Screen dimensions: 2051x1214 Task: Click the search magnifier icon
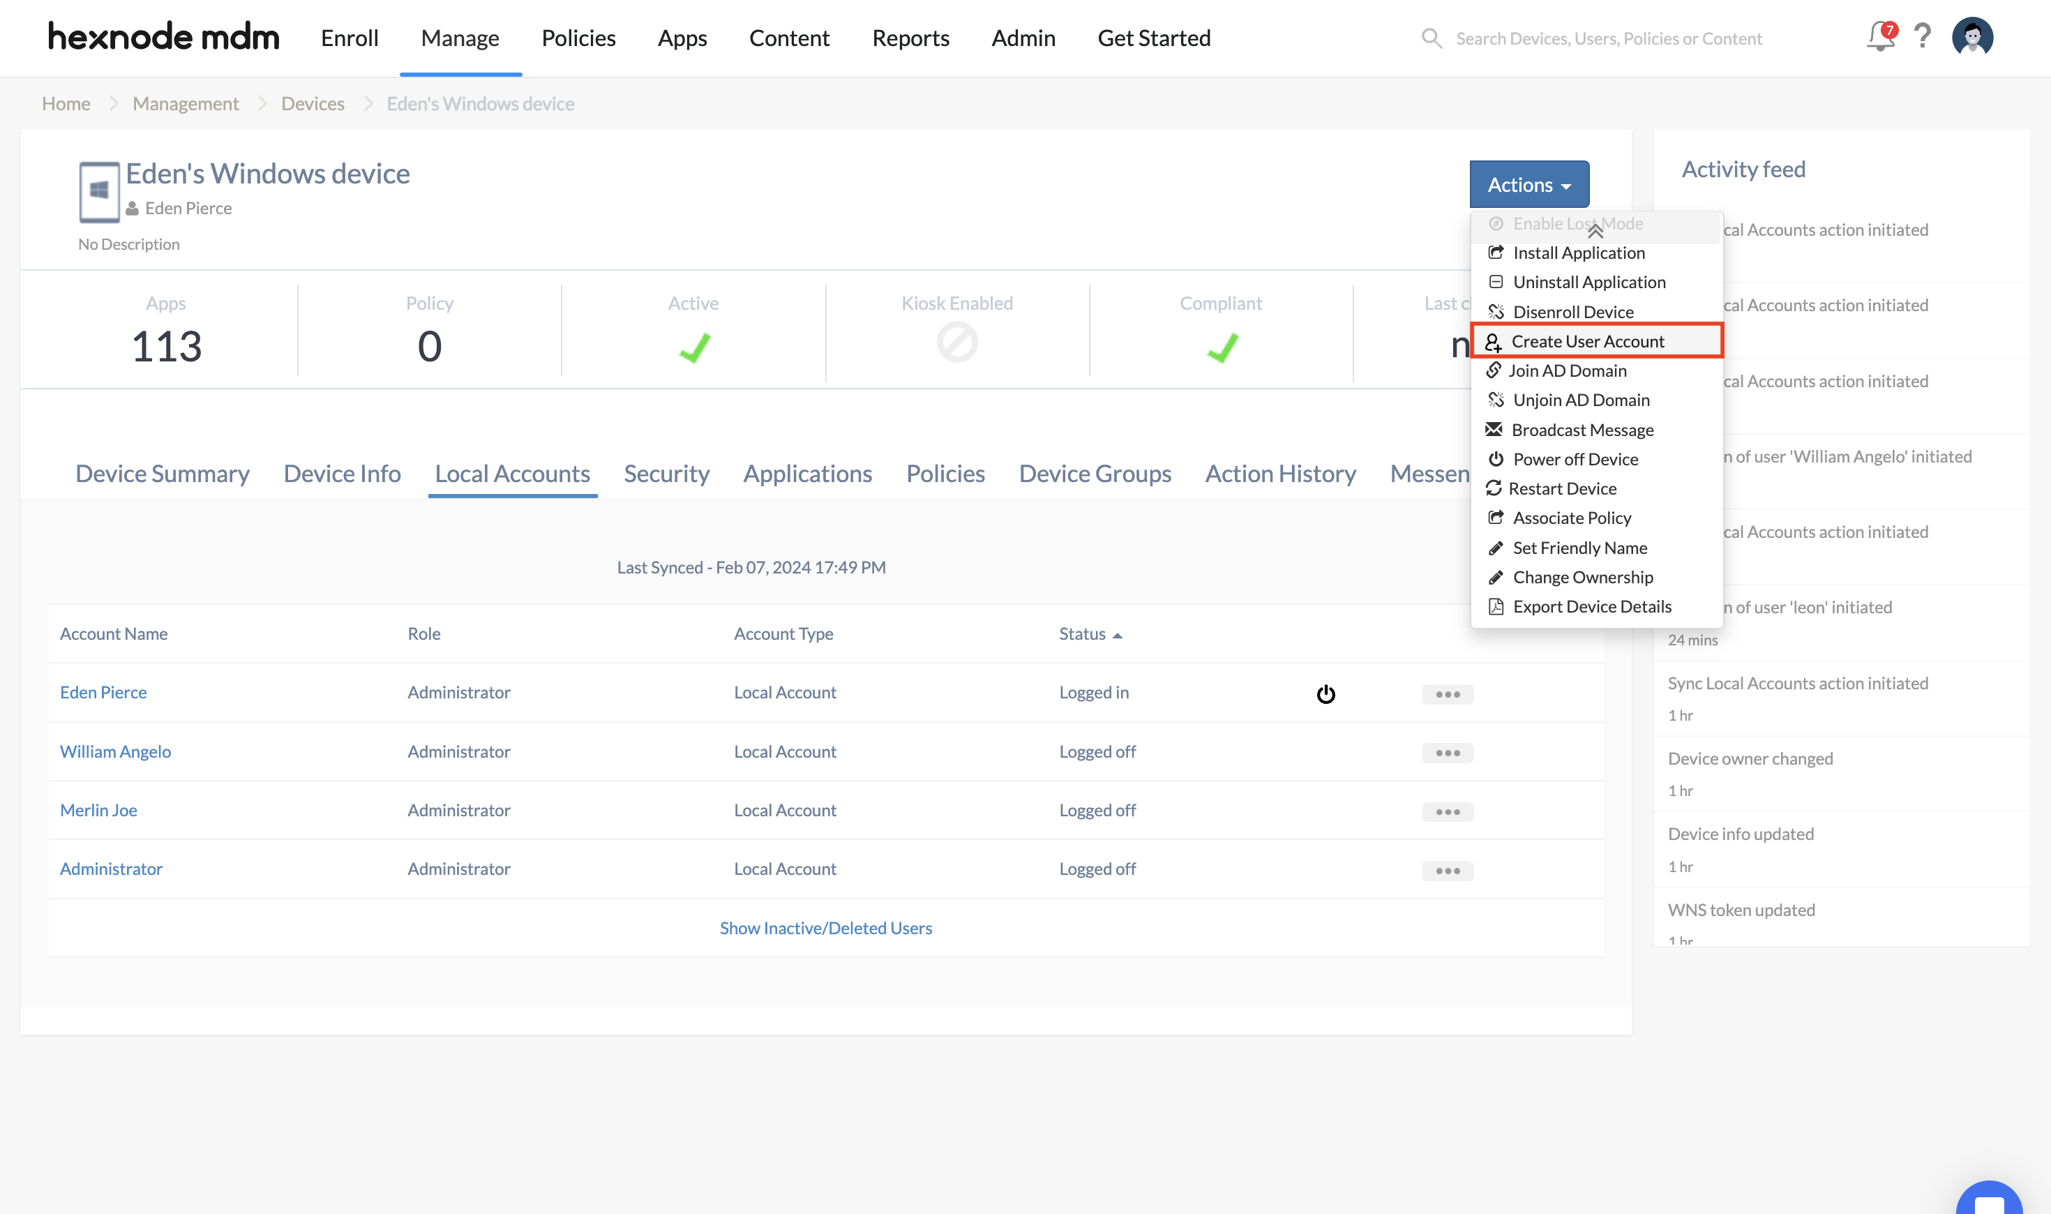[1431, 38]
